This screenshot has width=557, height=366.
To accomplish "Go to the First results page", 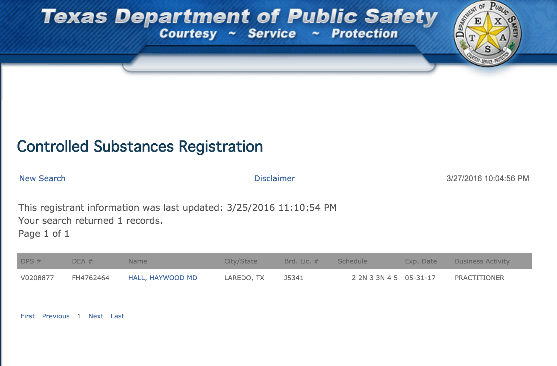I will click(x=28, y=316).
